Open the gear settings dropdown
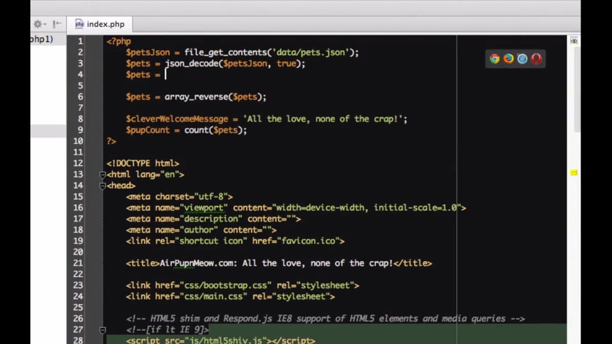 tap(39, 24)
